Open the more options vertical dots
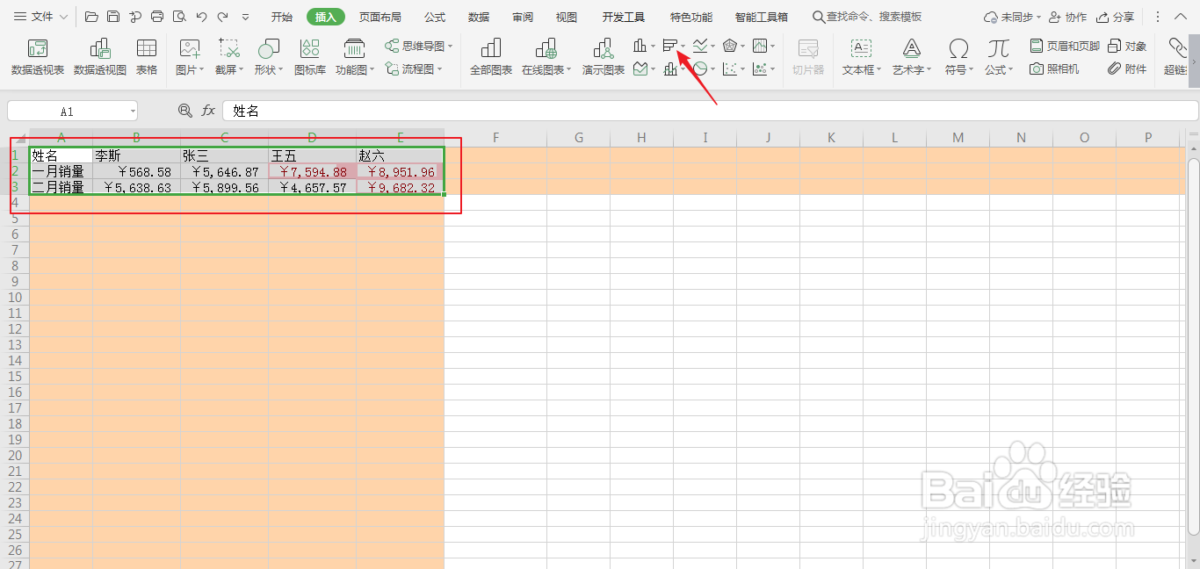Screen dimensions: 1200x569 point(1159,17)
